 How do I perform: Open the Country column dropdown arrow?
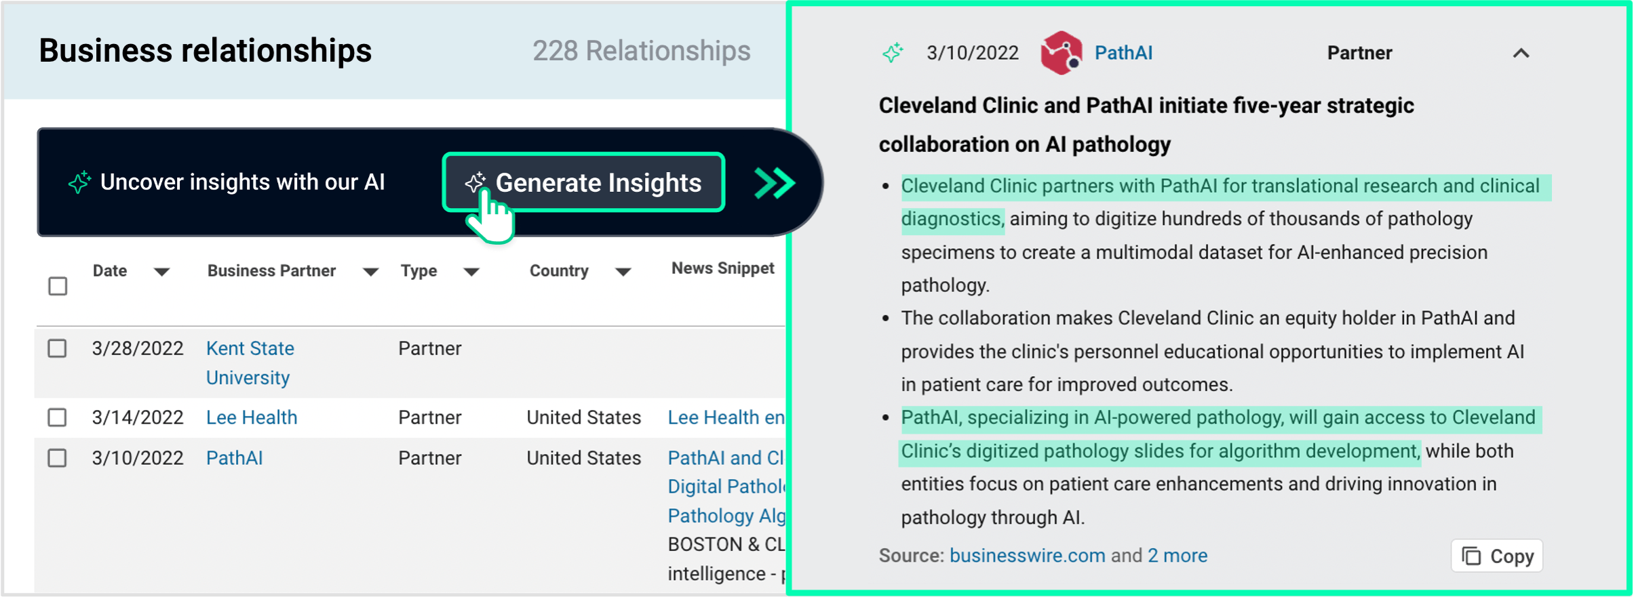coord(623,272)
